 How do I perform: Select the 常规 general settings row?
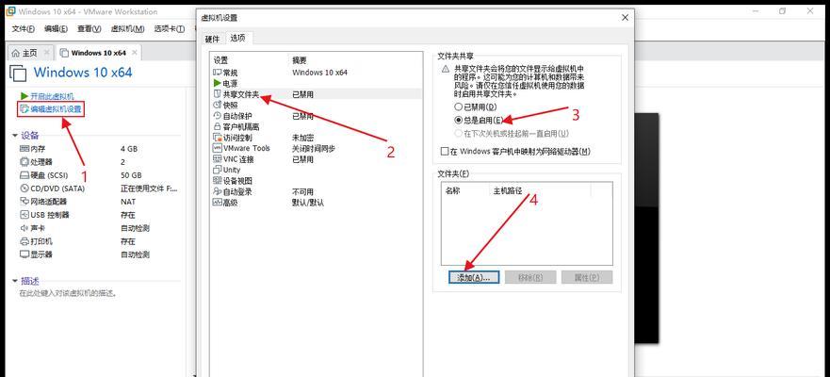tap(316, 73)
